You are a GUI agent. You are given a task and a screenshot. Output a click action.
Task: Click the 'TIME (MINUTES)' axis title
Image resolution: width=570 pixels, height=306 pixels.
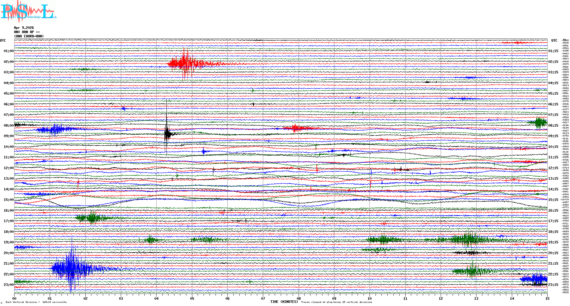pos(284,302)
